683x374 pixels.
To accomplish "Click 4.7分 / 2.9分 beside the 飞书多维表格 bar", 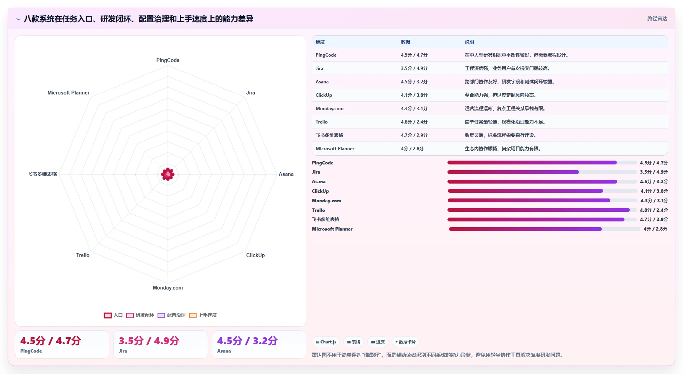I will 654,220.
